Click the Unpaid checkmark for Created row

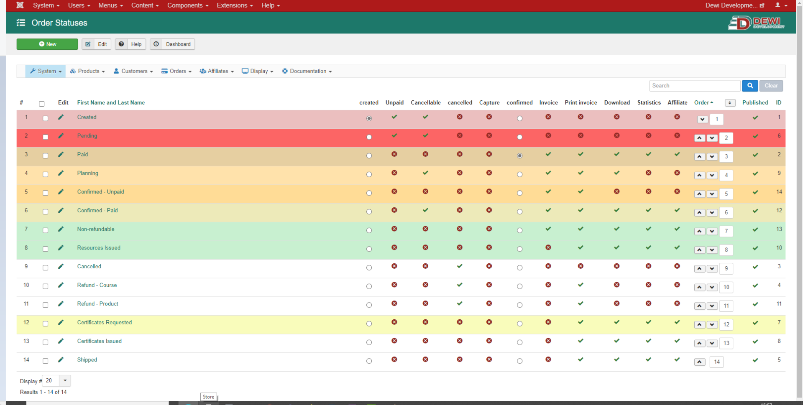point(394,117)
